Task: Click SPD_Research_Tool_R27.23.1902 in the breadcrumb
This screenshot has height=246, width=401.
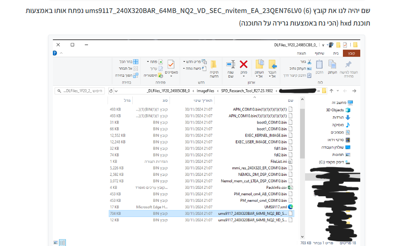Action: pos(247,91)
